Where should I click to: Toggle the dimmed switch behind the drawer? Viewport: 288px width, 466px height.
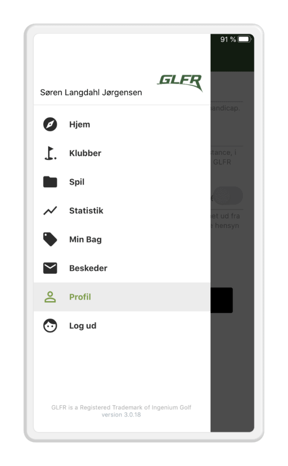(228, 196)
